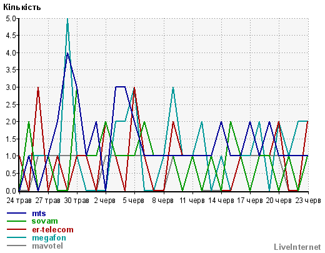
Task: Click the megafon peak at 5.0
Action: (67, 19)
